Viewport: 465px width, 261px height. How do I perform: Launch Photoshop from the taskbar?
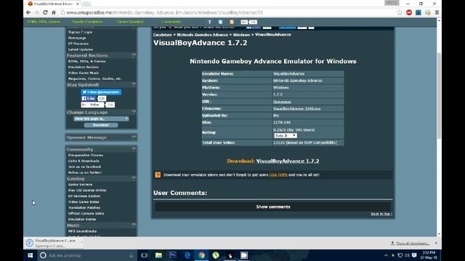click(173, 255)
